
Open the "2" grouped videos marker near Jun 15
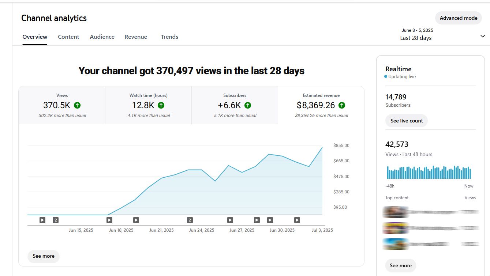coord(55,220)
